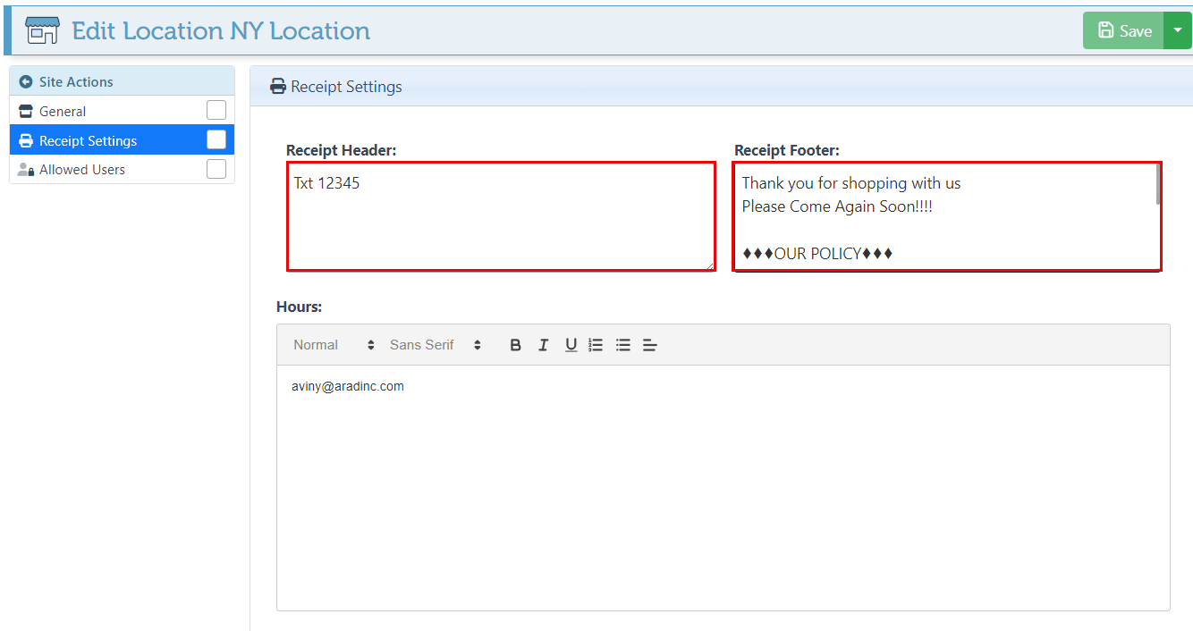1193x631 pixels.
Task: Click into the Receipt Header text box
Action: coord(501,216)
